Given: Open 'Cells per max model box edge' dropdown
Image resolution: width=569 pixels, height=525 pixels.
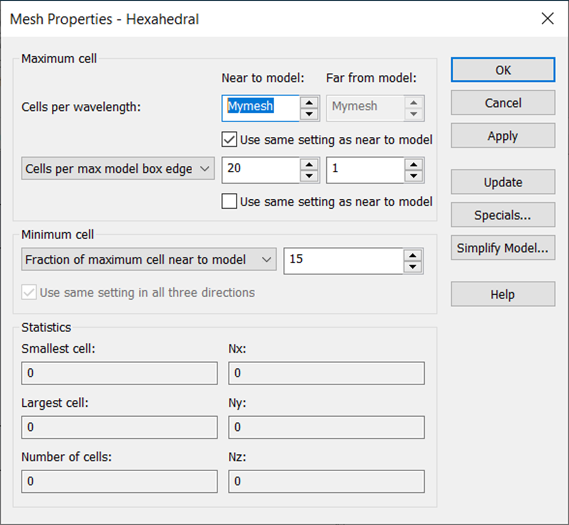Looking at the screenshot, I should (118, 168).
